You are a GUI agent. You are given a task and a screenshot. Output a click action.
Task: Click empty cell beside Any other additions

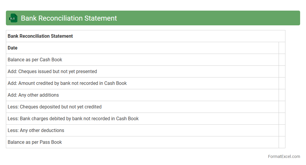coord(282,95)
